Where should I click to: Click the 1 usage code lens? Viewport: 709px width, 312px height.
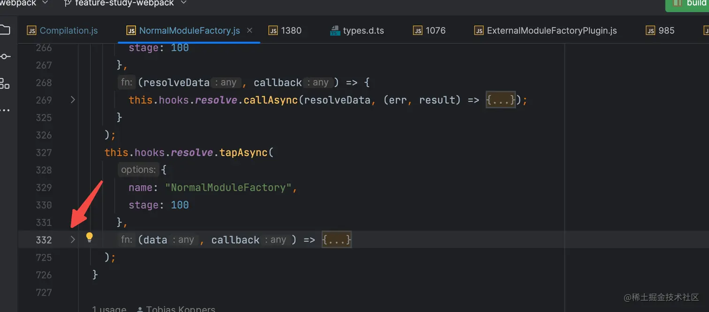(x=109, y=309)
